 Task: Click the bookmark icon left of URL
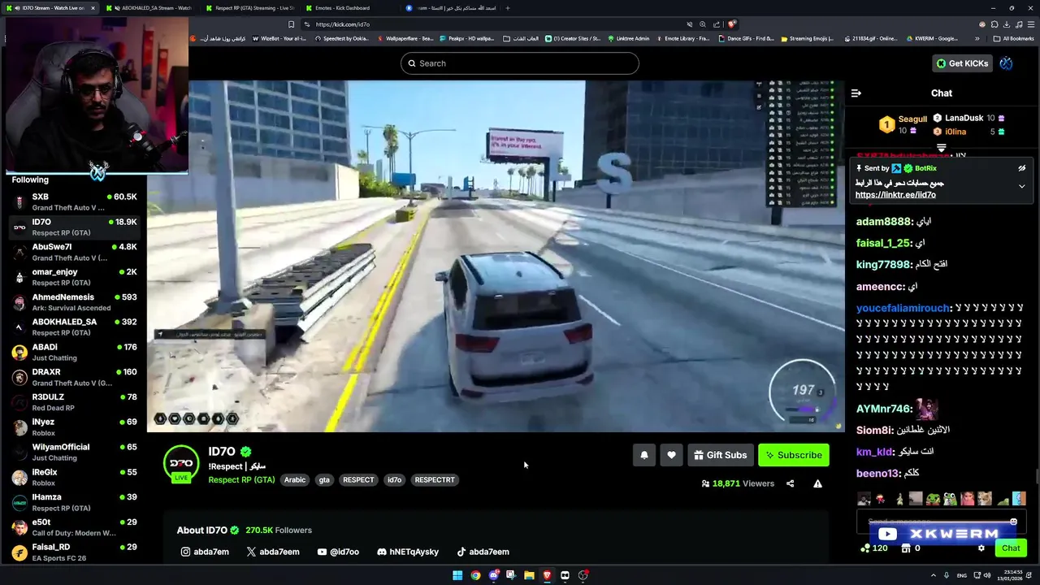pos(291,24)
